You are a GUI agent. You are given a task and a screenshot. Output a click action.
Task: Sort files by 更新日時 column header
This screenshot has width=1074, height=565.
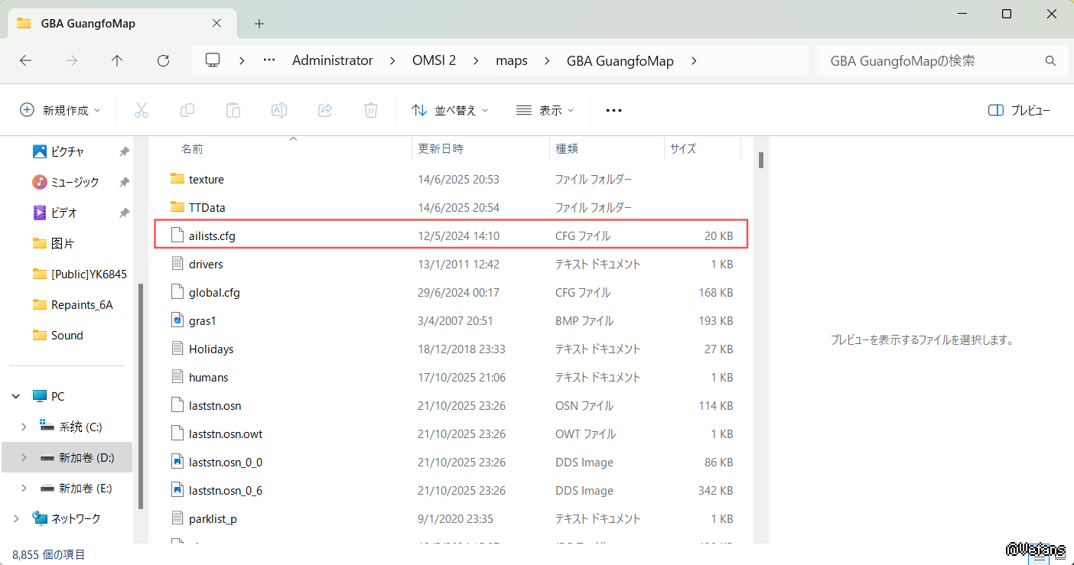[440, 148]
